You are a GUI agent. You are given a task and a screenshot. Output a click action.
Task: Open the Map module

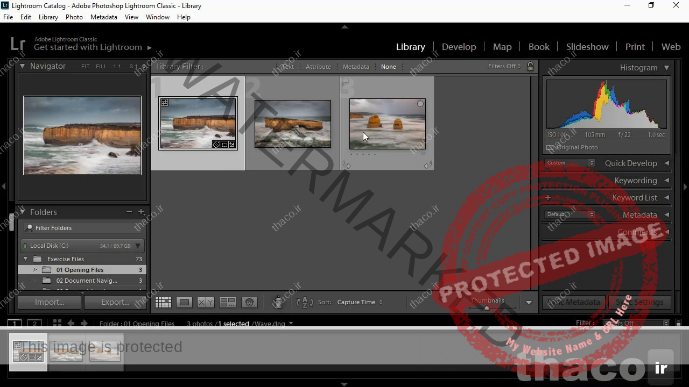tap(502, 47)
